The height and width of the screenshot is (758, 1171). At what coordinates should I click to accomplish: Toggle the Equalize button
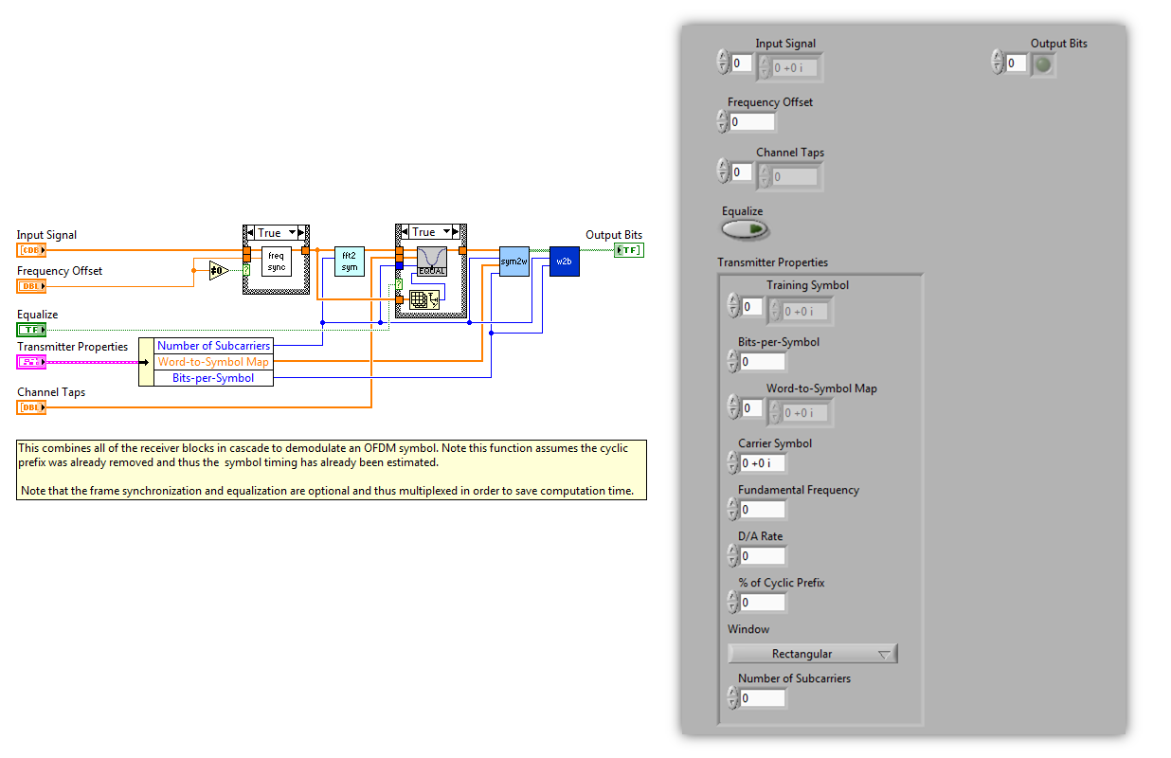(745, 228)
